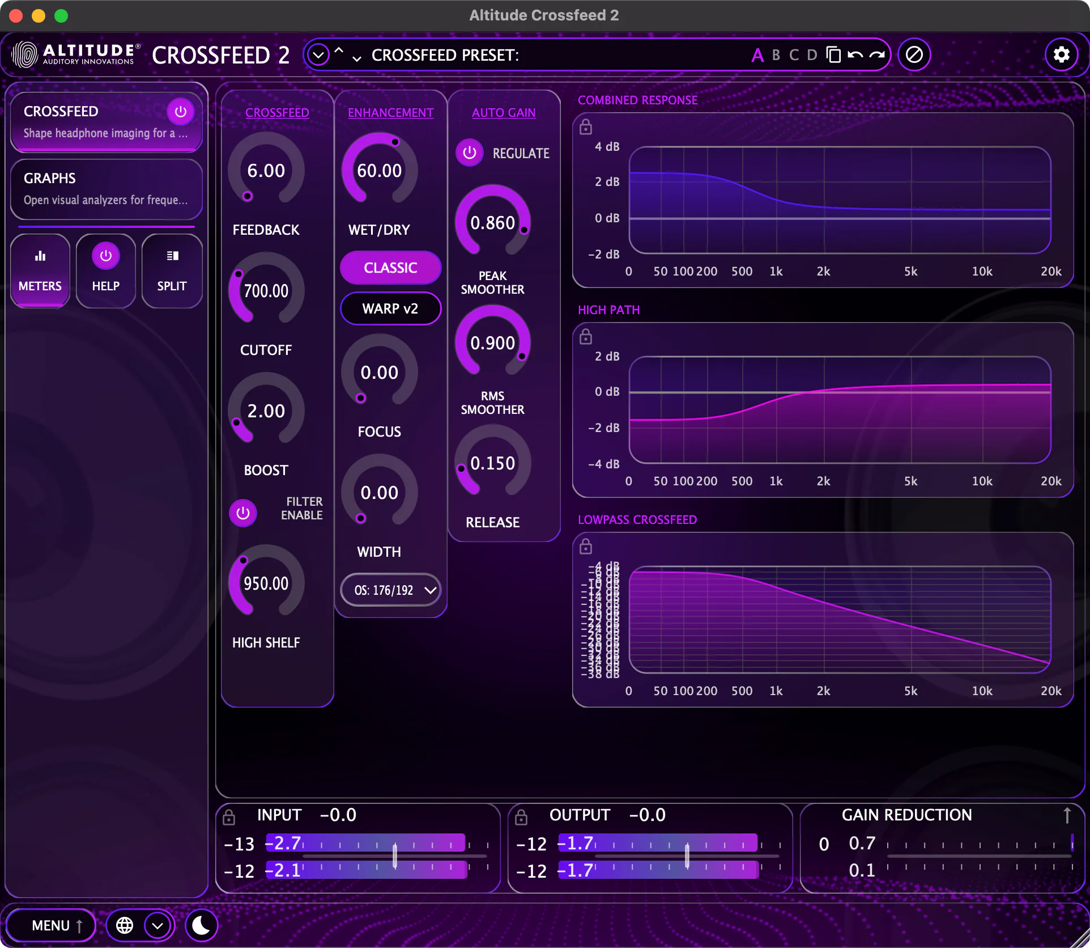
Task: Toggle dark mode moon icon
Action: (201, 925)
